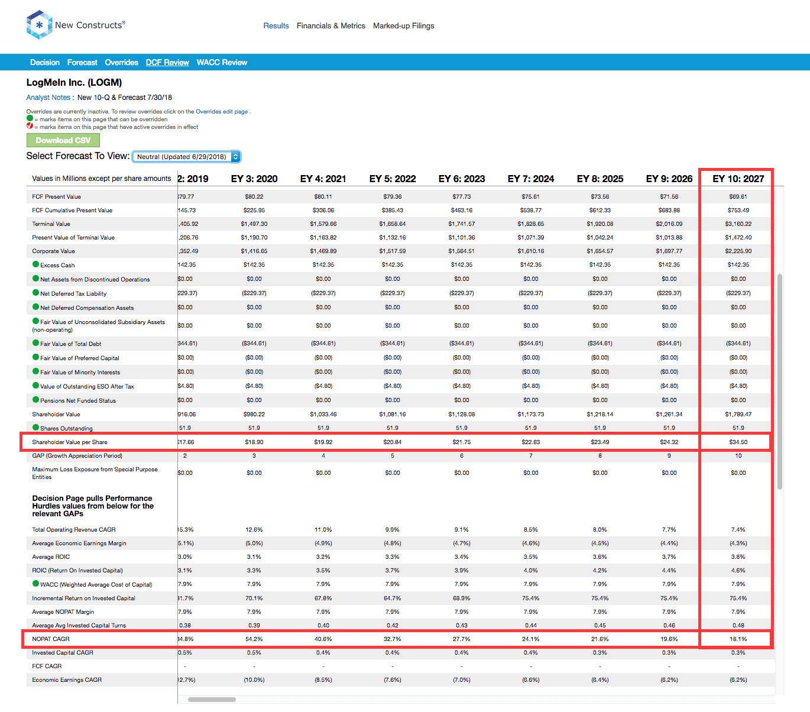Click the LogMeIn Inc. (LOGM) heading
Image resolution: width=810 pixels, height=712 pixels.
(74, 82)
